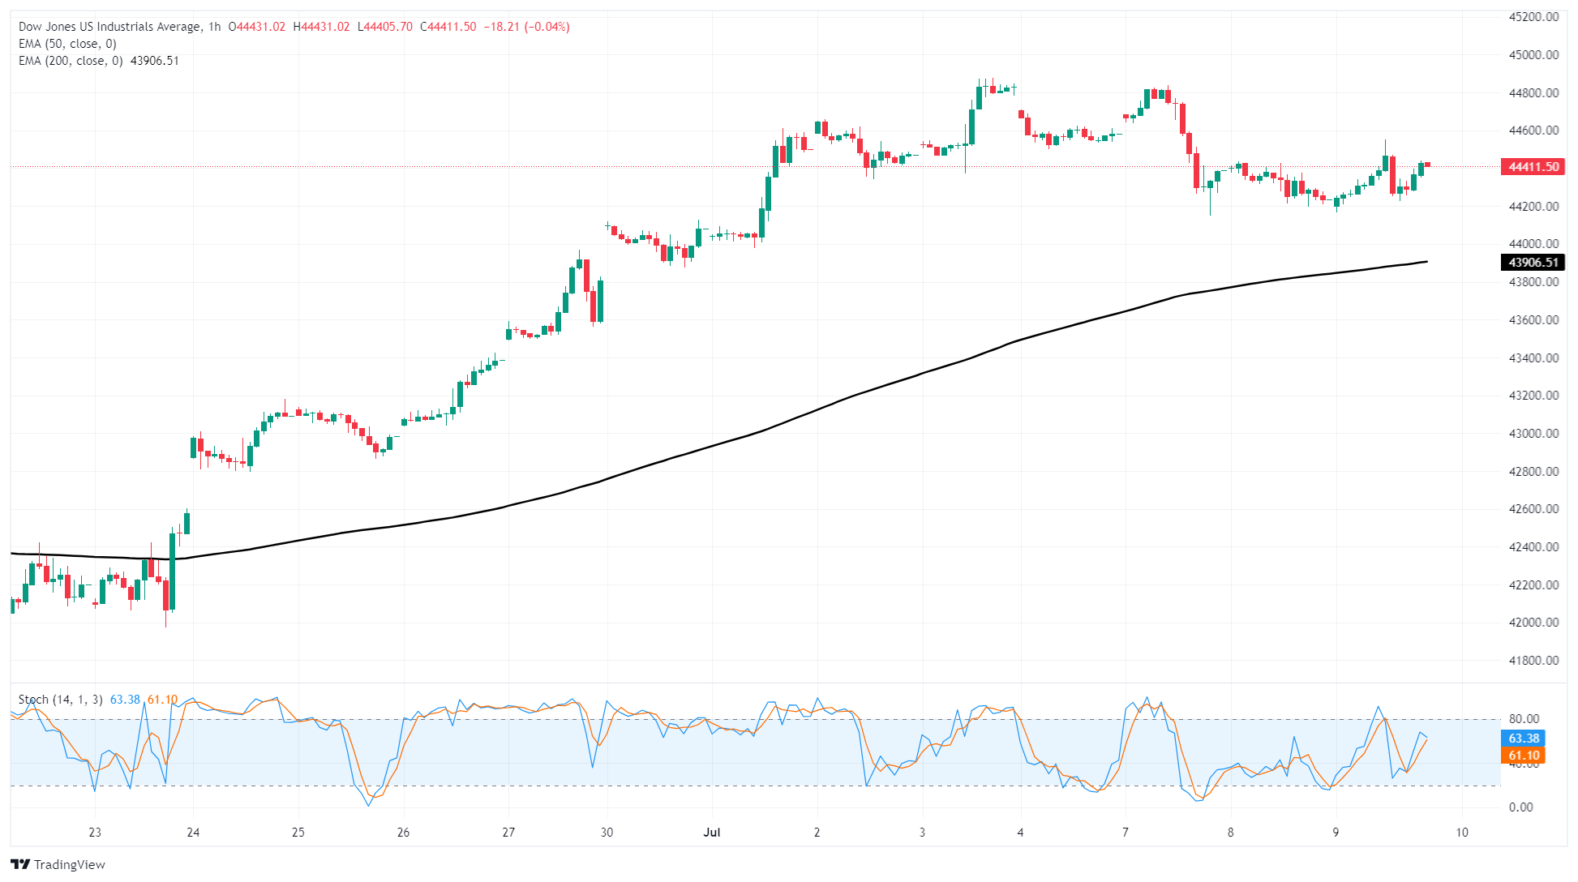Click the -18.21 (-0.04%) change readout
Image resolution: width=1578 pixels, height=882 pixels.
point(527,27)
